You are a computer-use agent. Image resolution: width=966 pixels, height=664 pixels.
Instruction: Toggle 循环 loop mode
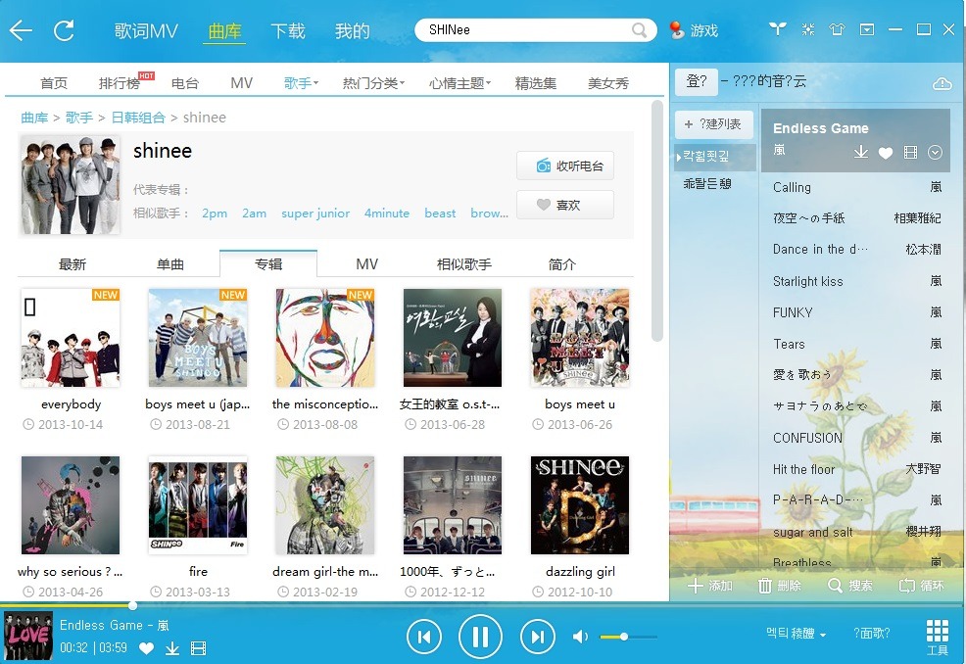(x=921, y=586)
